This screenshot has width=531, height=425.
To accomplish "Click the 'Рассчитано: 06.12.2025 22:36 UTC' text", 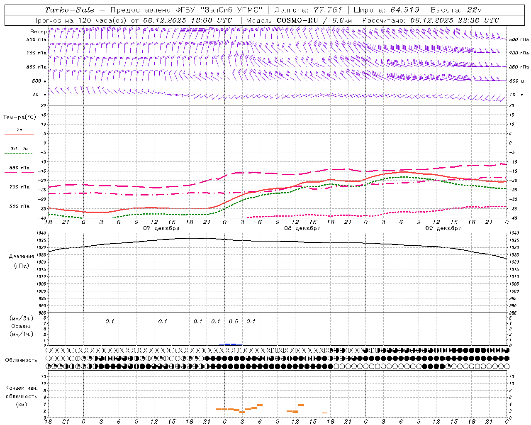I will (x=431, y=20).
